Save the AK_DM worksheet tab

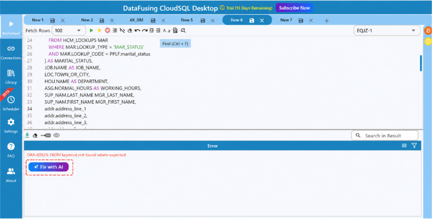(x=153, y=21)
